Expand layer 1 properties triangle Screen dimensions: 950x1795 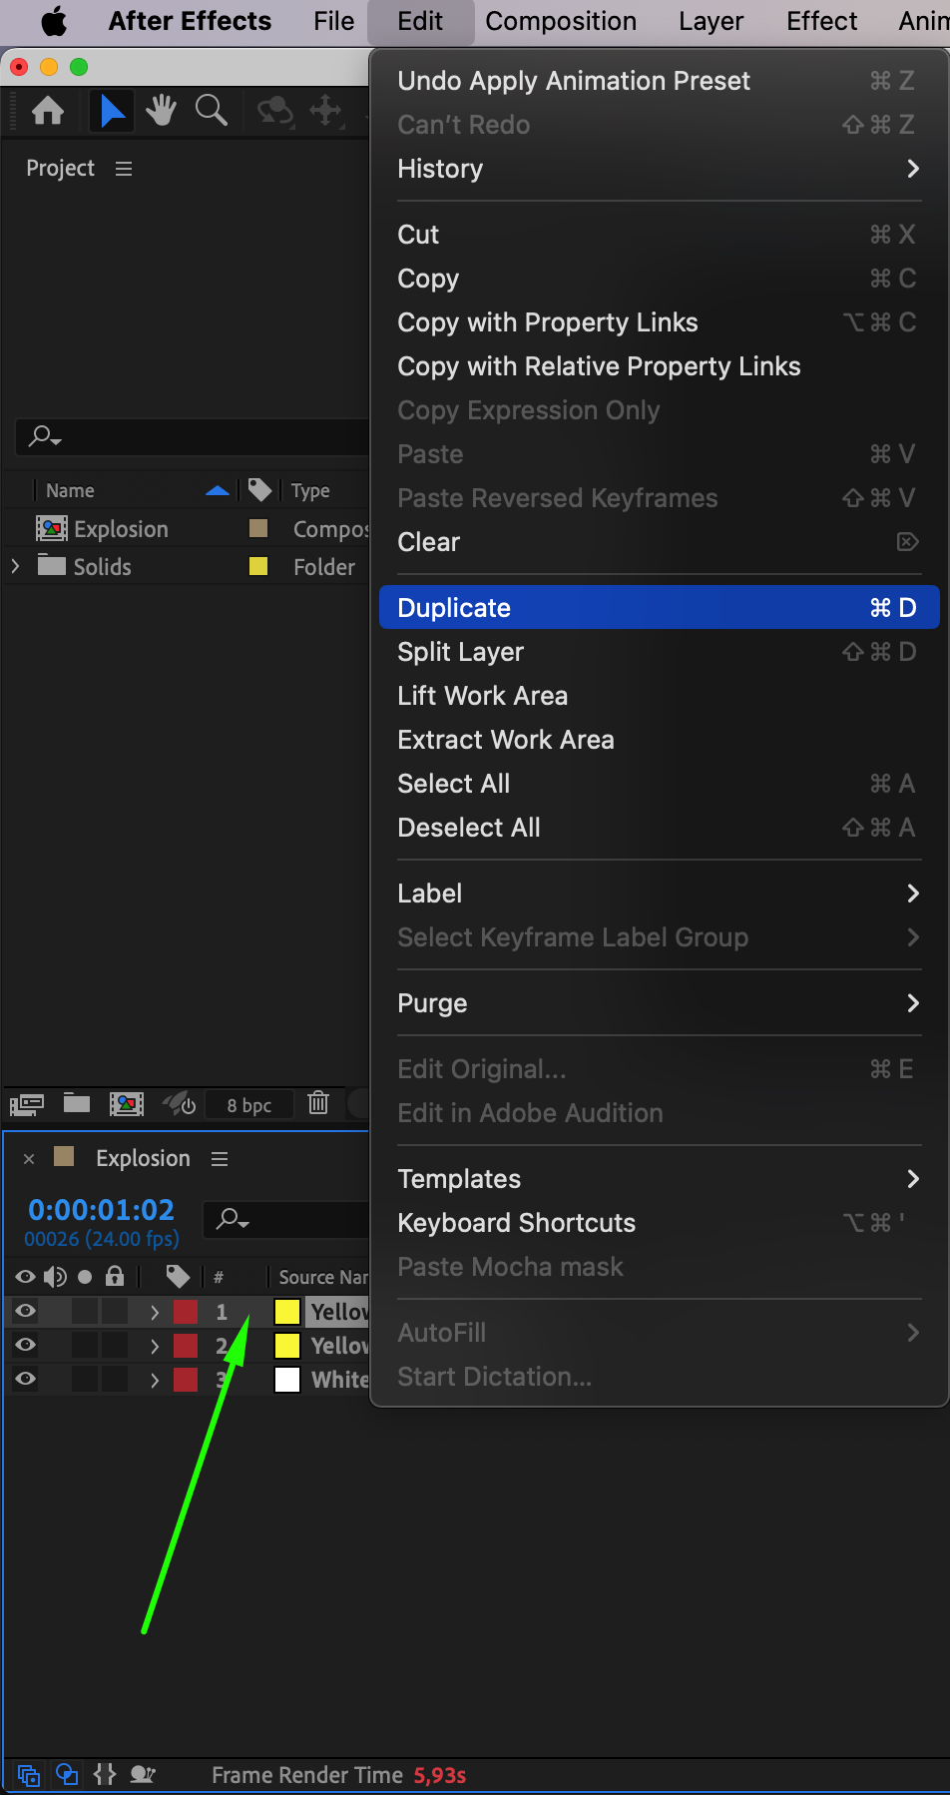(155, 1312)
